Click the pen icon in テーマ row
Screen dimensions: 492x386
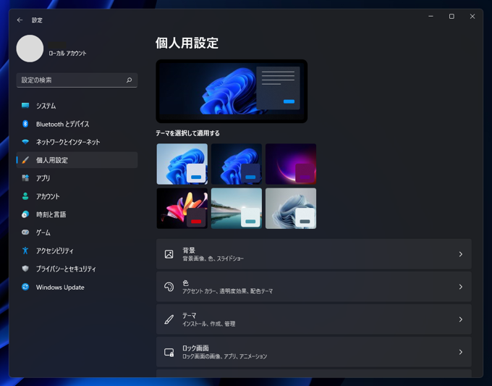pyautogui.click(x=169, y=319)
